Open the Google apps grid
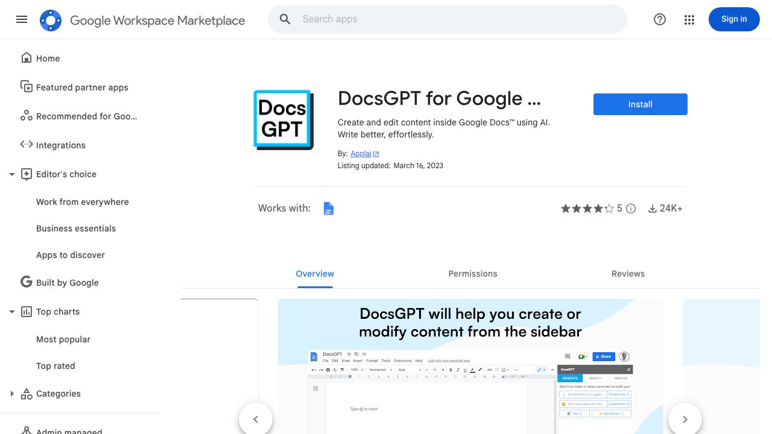Image resolution: width=772 pixels, height=434 pixels. [689, 20]
